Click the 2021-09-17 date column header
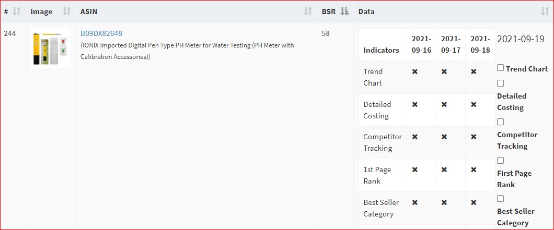This screenshot has width=554, height=230. (x=451, y=44)
